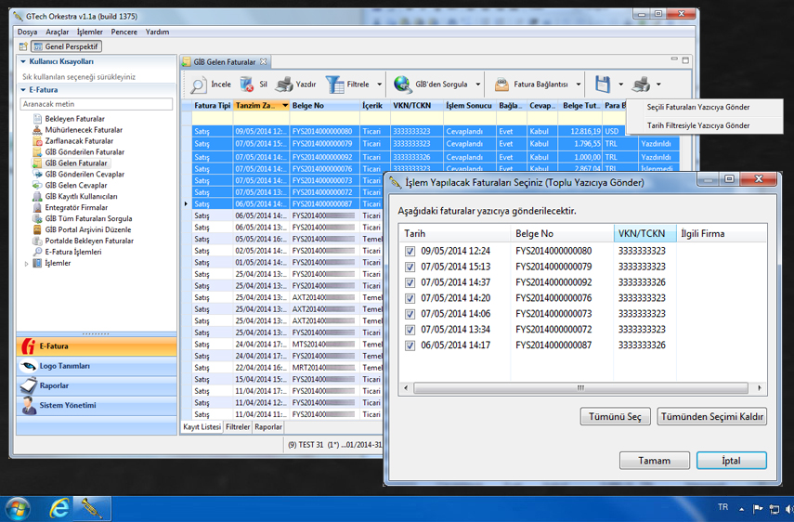Open the İşlemler menu
Viewport: 794px width, 522px height.
[x=90, y=32]
